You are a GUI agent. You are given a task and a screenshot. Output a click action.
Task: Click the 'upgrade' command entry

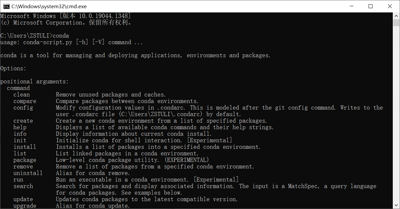(x=25, y=206)
